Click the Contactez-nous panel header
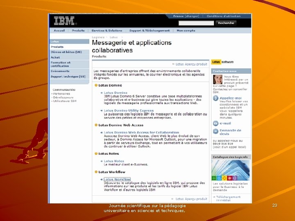295x221 pixels. pyautogui.click(x=231, y=71)
